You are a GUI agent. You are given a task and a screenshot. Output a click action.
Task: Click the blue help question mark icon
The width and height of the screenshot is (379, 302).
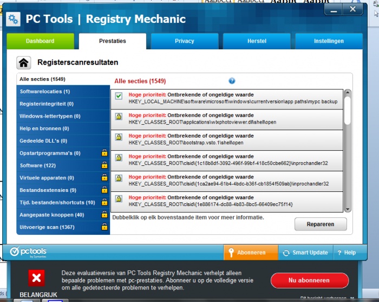[232, 81]
